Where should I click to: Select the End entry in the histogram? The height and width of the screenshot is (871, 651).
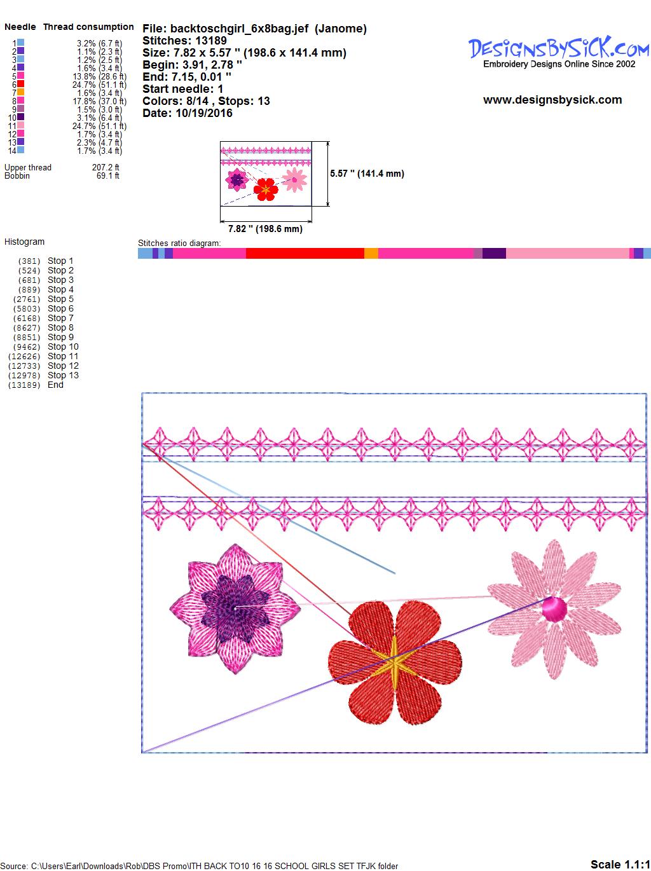click(55, 385)
